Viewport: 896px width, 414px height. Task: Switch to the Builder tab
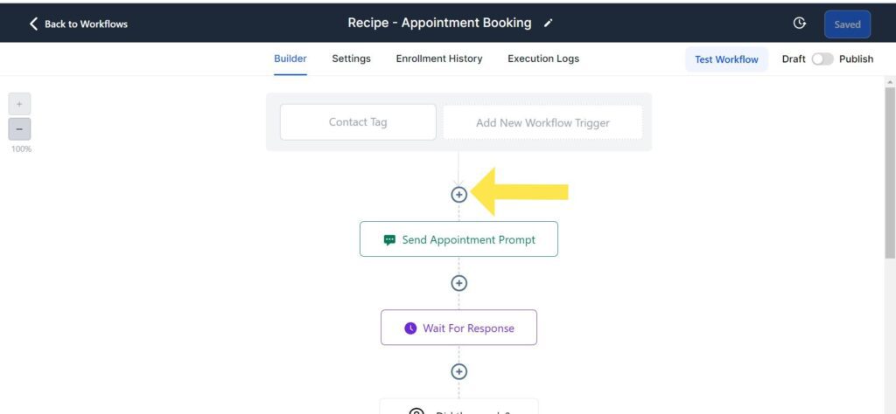tap(290, 59)
